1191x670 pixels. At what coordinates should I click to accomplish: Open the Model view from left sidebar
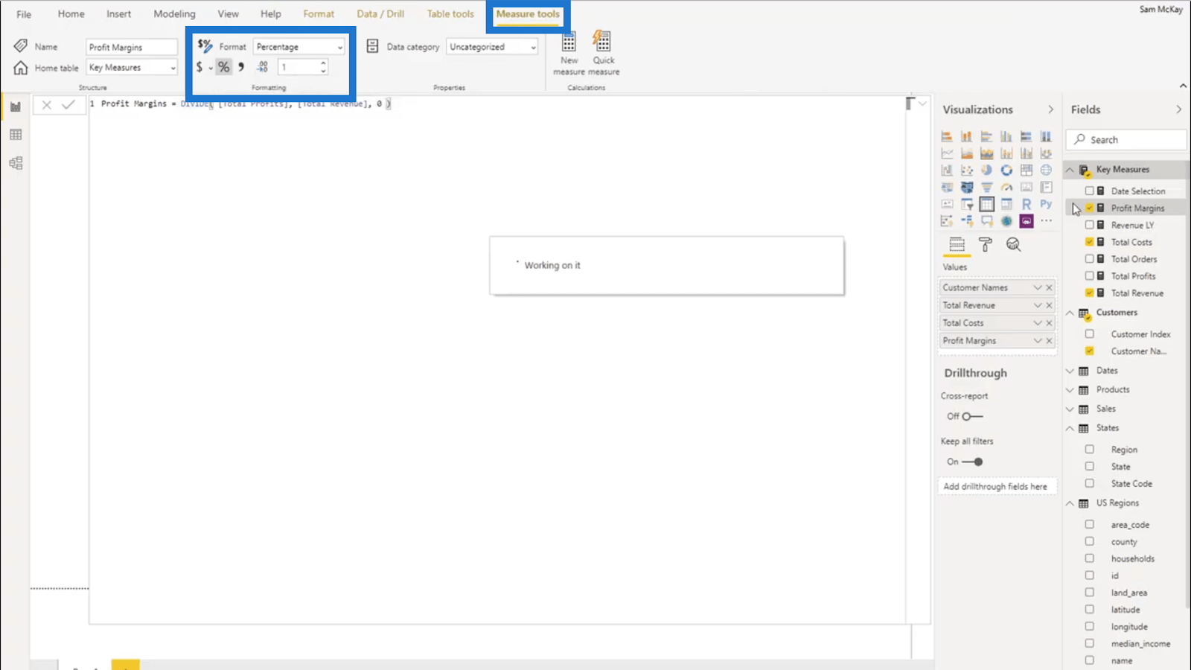point(16,163)
